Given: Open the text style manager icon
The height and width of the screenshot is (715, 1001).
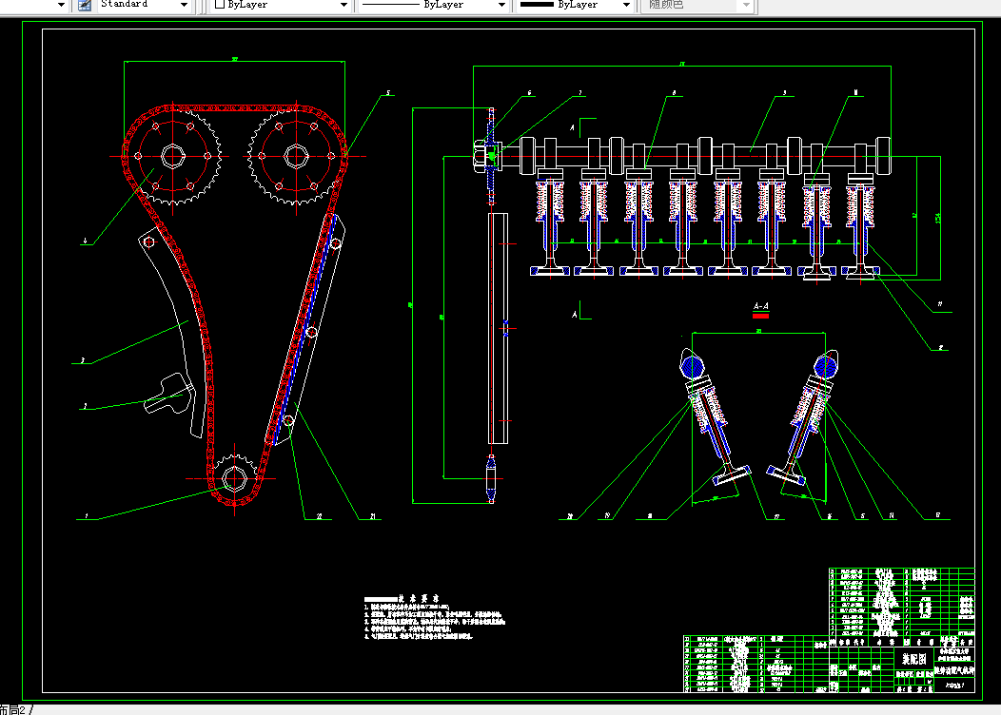Looking at the screenshot, I should pos(85,5).
